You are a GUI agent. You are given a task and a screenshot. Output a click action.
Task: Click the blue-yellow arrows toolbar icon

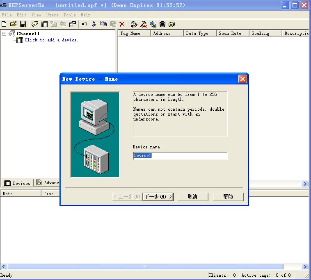(153, 24)
